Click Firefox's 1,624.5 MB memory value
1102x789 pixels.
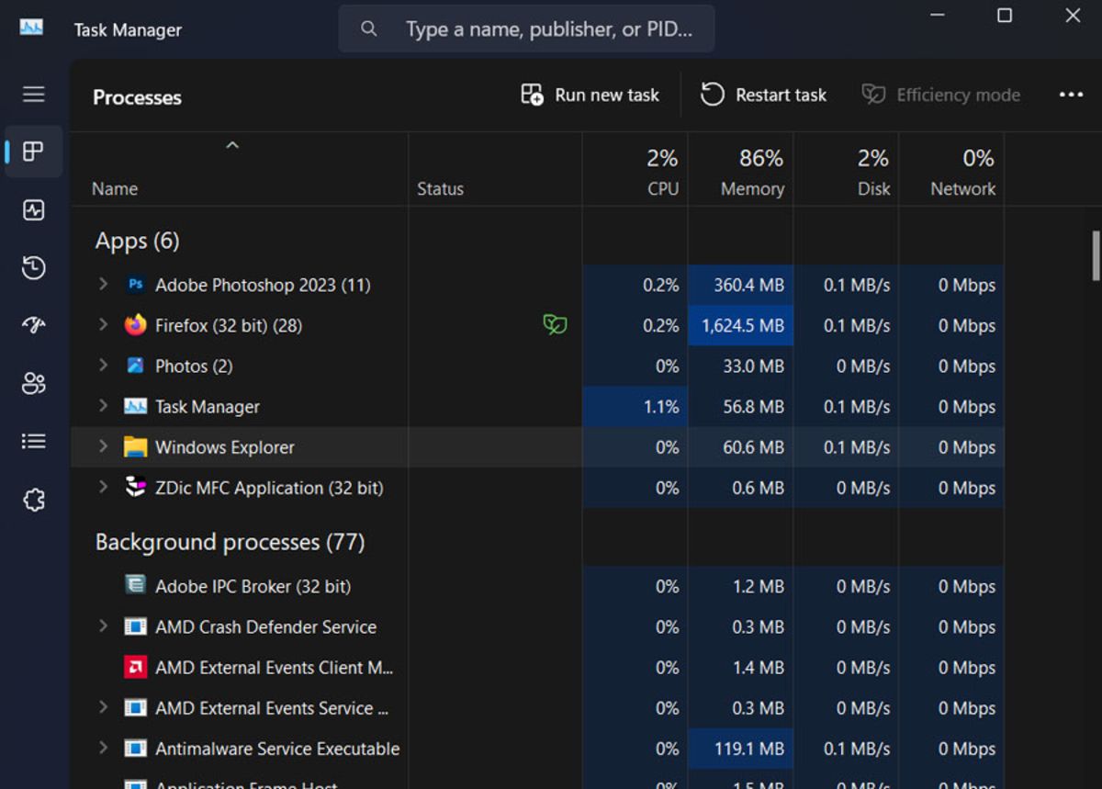[743, 325]
